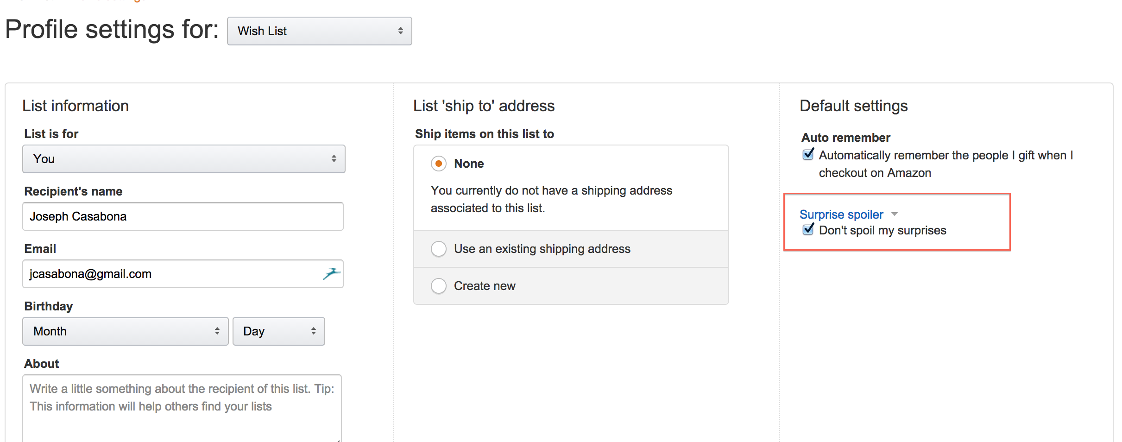Screen dimensions: 1122x442
Task: Select the None shipping option
Action: (x=439, y=164)
